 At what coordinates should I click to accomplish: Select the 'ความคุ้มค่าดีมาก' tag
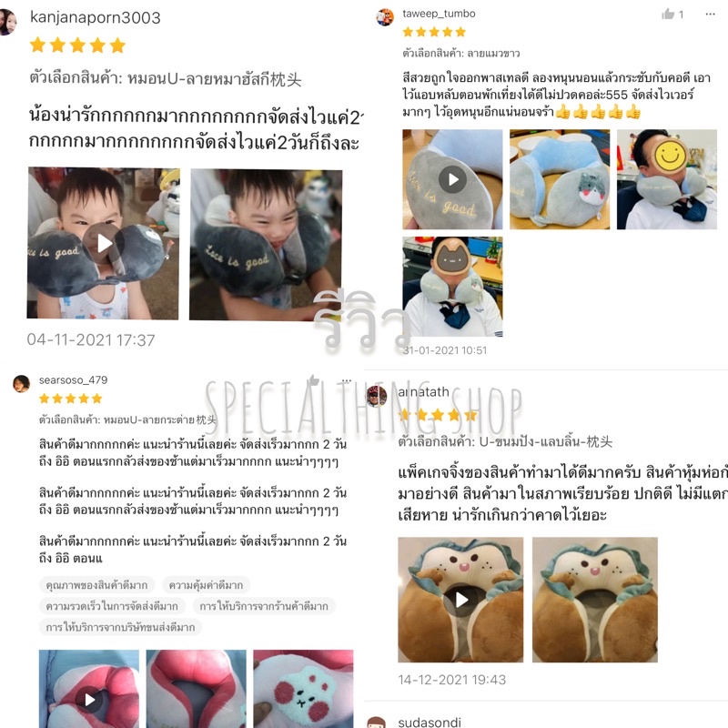pyautogui.click(x=206, y=585)
